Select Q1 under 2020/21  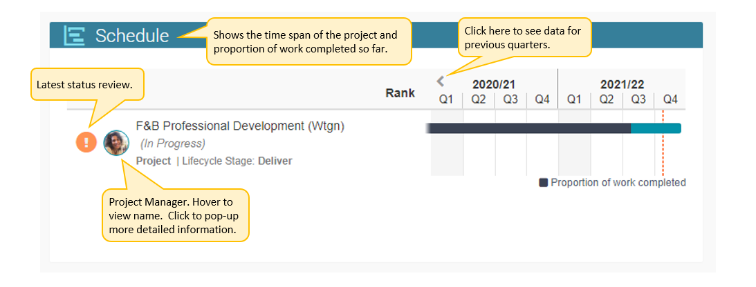(x=446, y=99)
